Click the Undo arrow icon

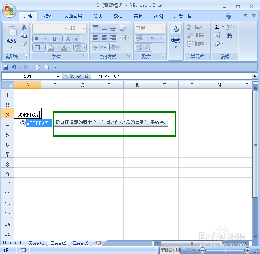tap(14, 67)
